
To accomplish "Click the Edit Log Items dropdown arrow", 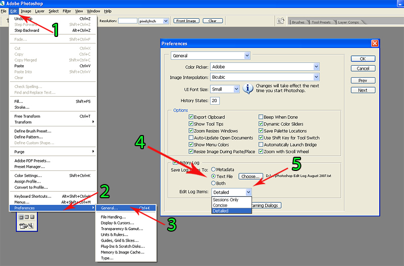I will tap(248, 192).
